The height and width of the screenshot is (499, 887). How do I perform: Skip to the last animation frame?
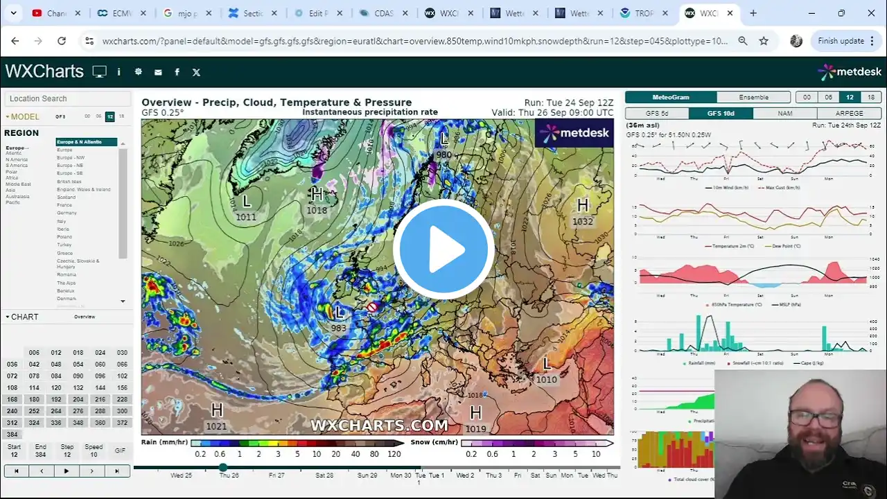click(x=117, y=471)
